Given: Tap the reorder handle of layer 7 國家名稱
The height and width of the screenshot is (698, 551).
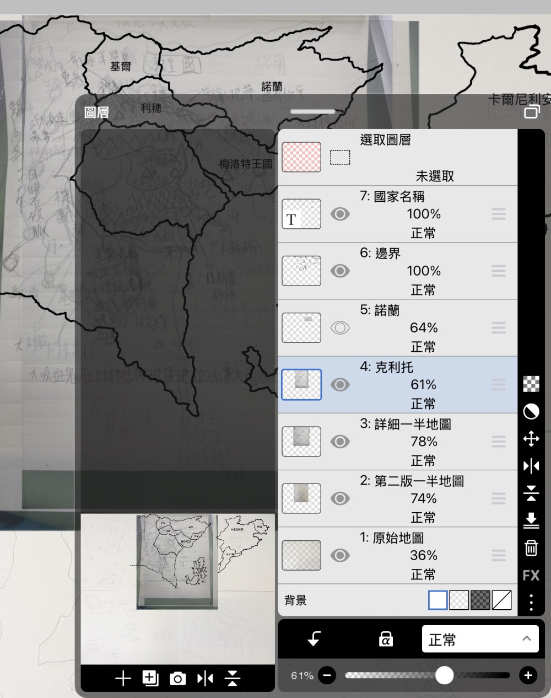Looking at the screenshot, I should [499, 214].
